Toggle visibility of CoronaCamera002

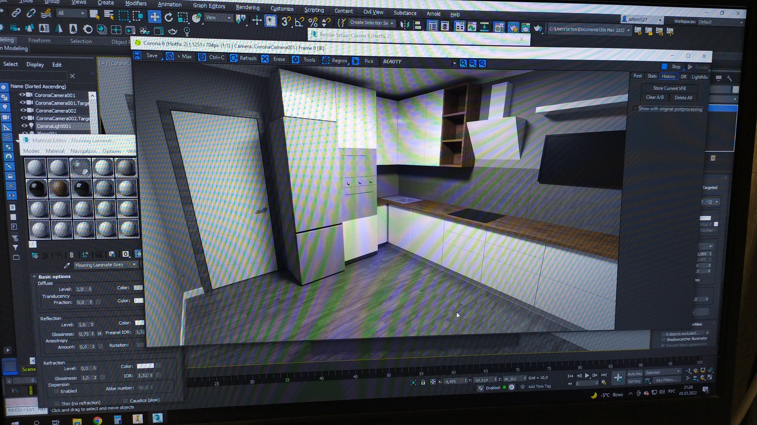23,110
